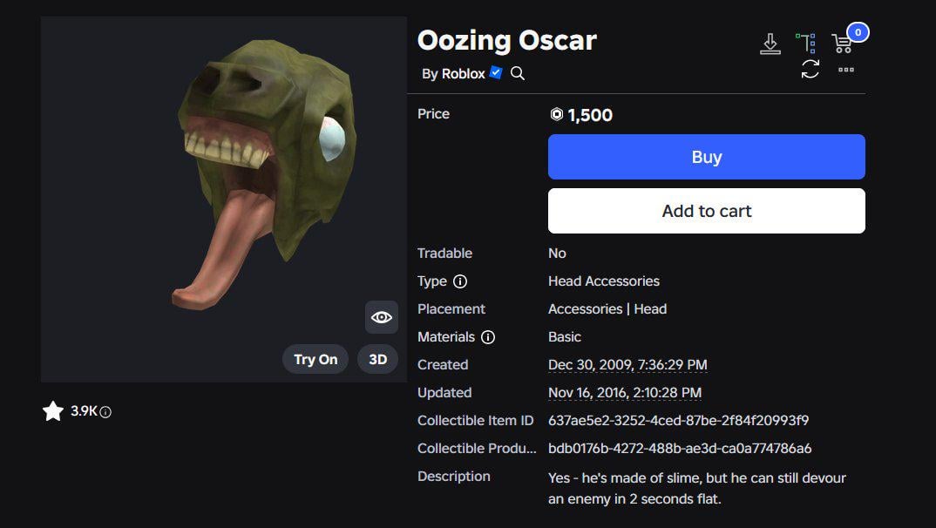Click the Oozing Oscar item thumbnail

261,174
